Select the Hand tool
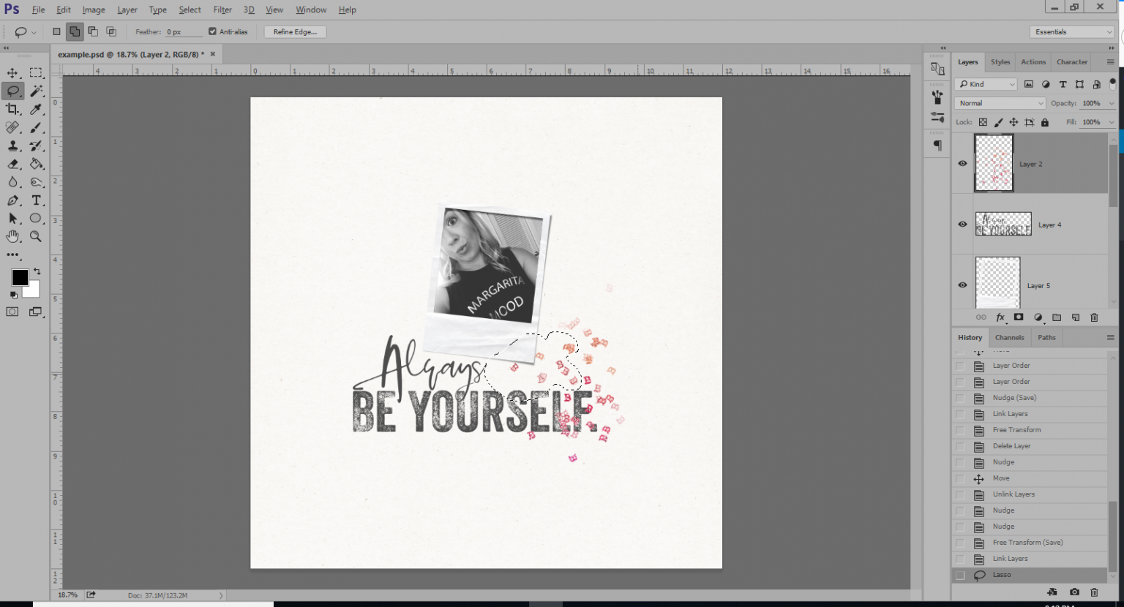 coord(12,236)
